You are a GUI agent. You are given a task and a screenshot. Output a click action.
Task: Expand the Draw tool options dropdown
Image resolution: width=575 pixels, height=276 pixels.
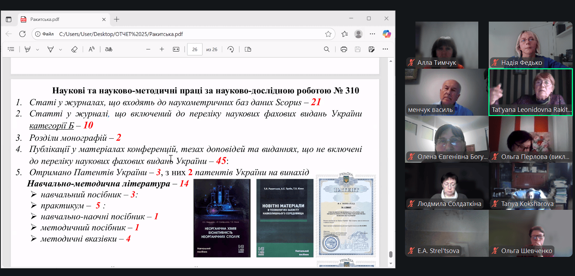(x=61, y=49)
